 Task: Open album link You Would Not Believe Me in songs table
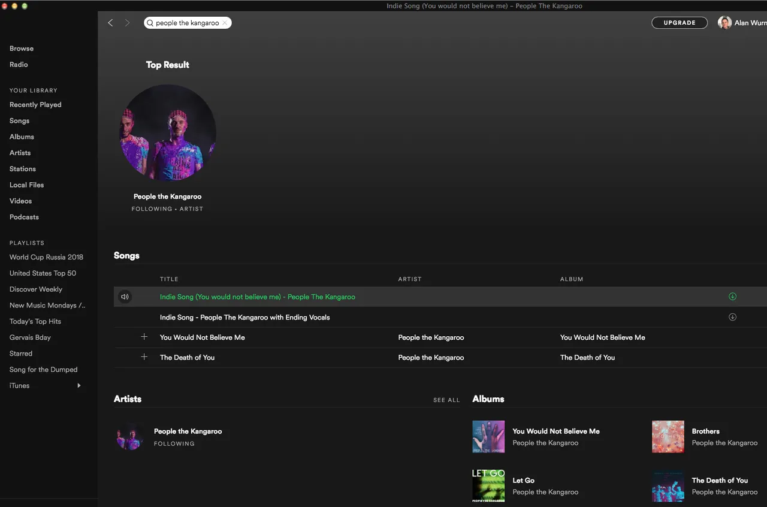pos(603,337)
